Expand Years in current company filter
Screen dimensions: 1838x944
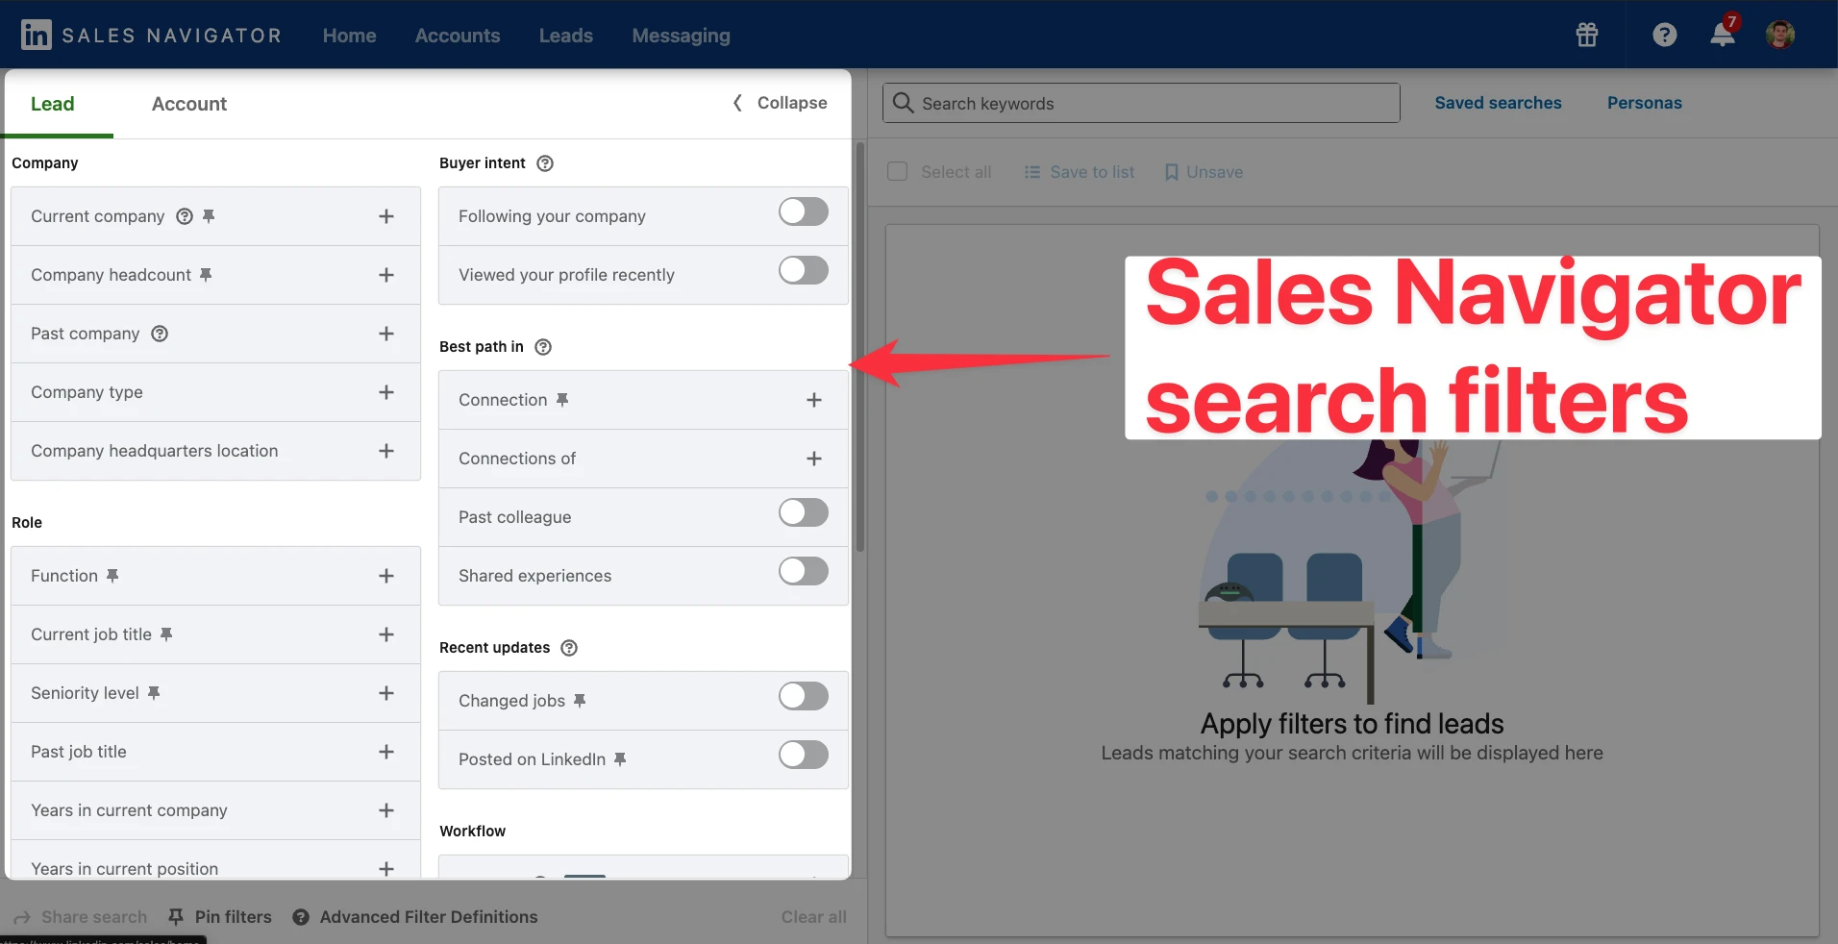[x=386, y=810]
